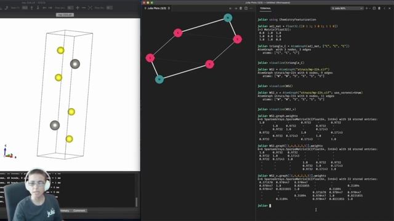Switch to the TERMINAL panel tab

coord(265,9)
